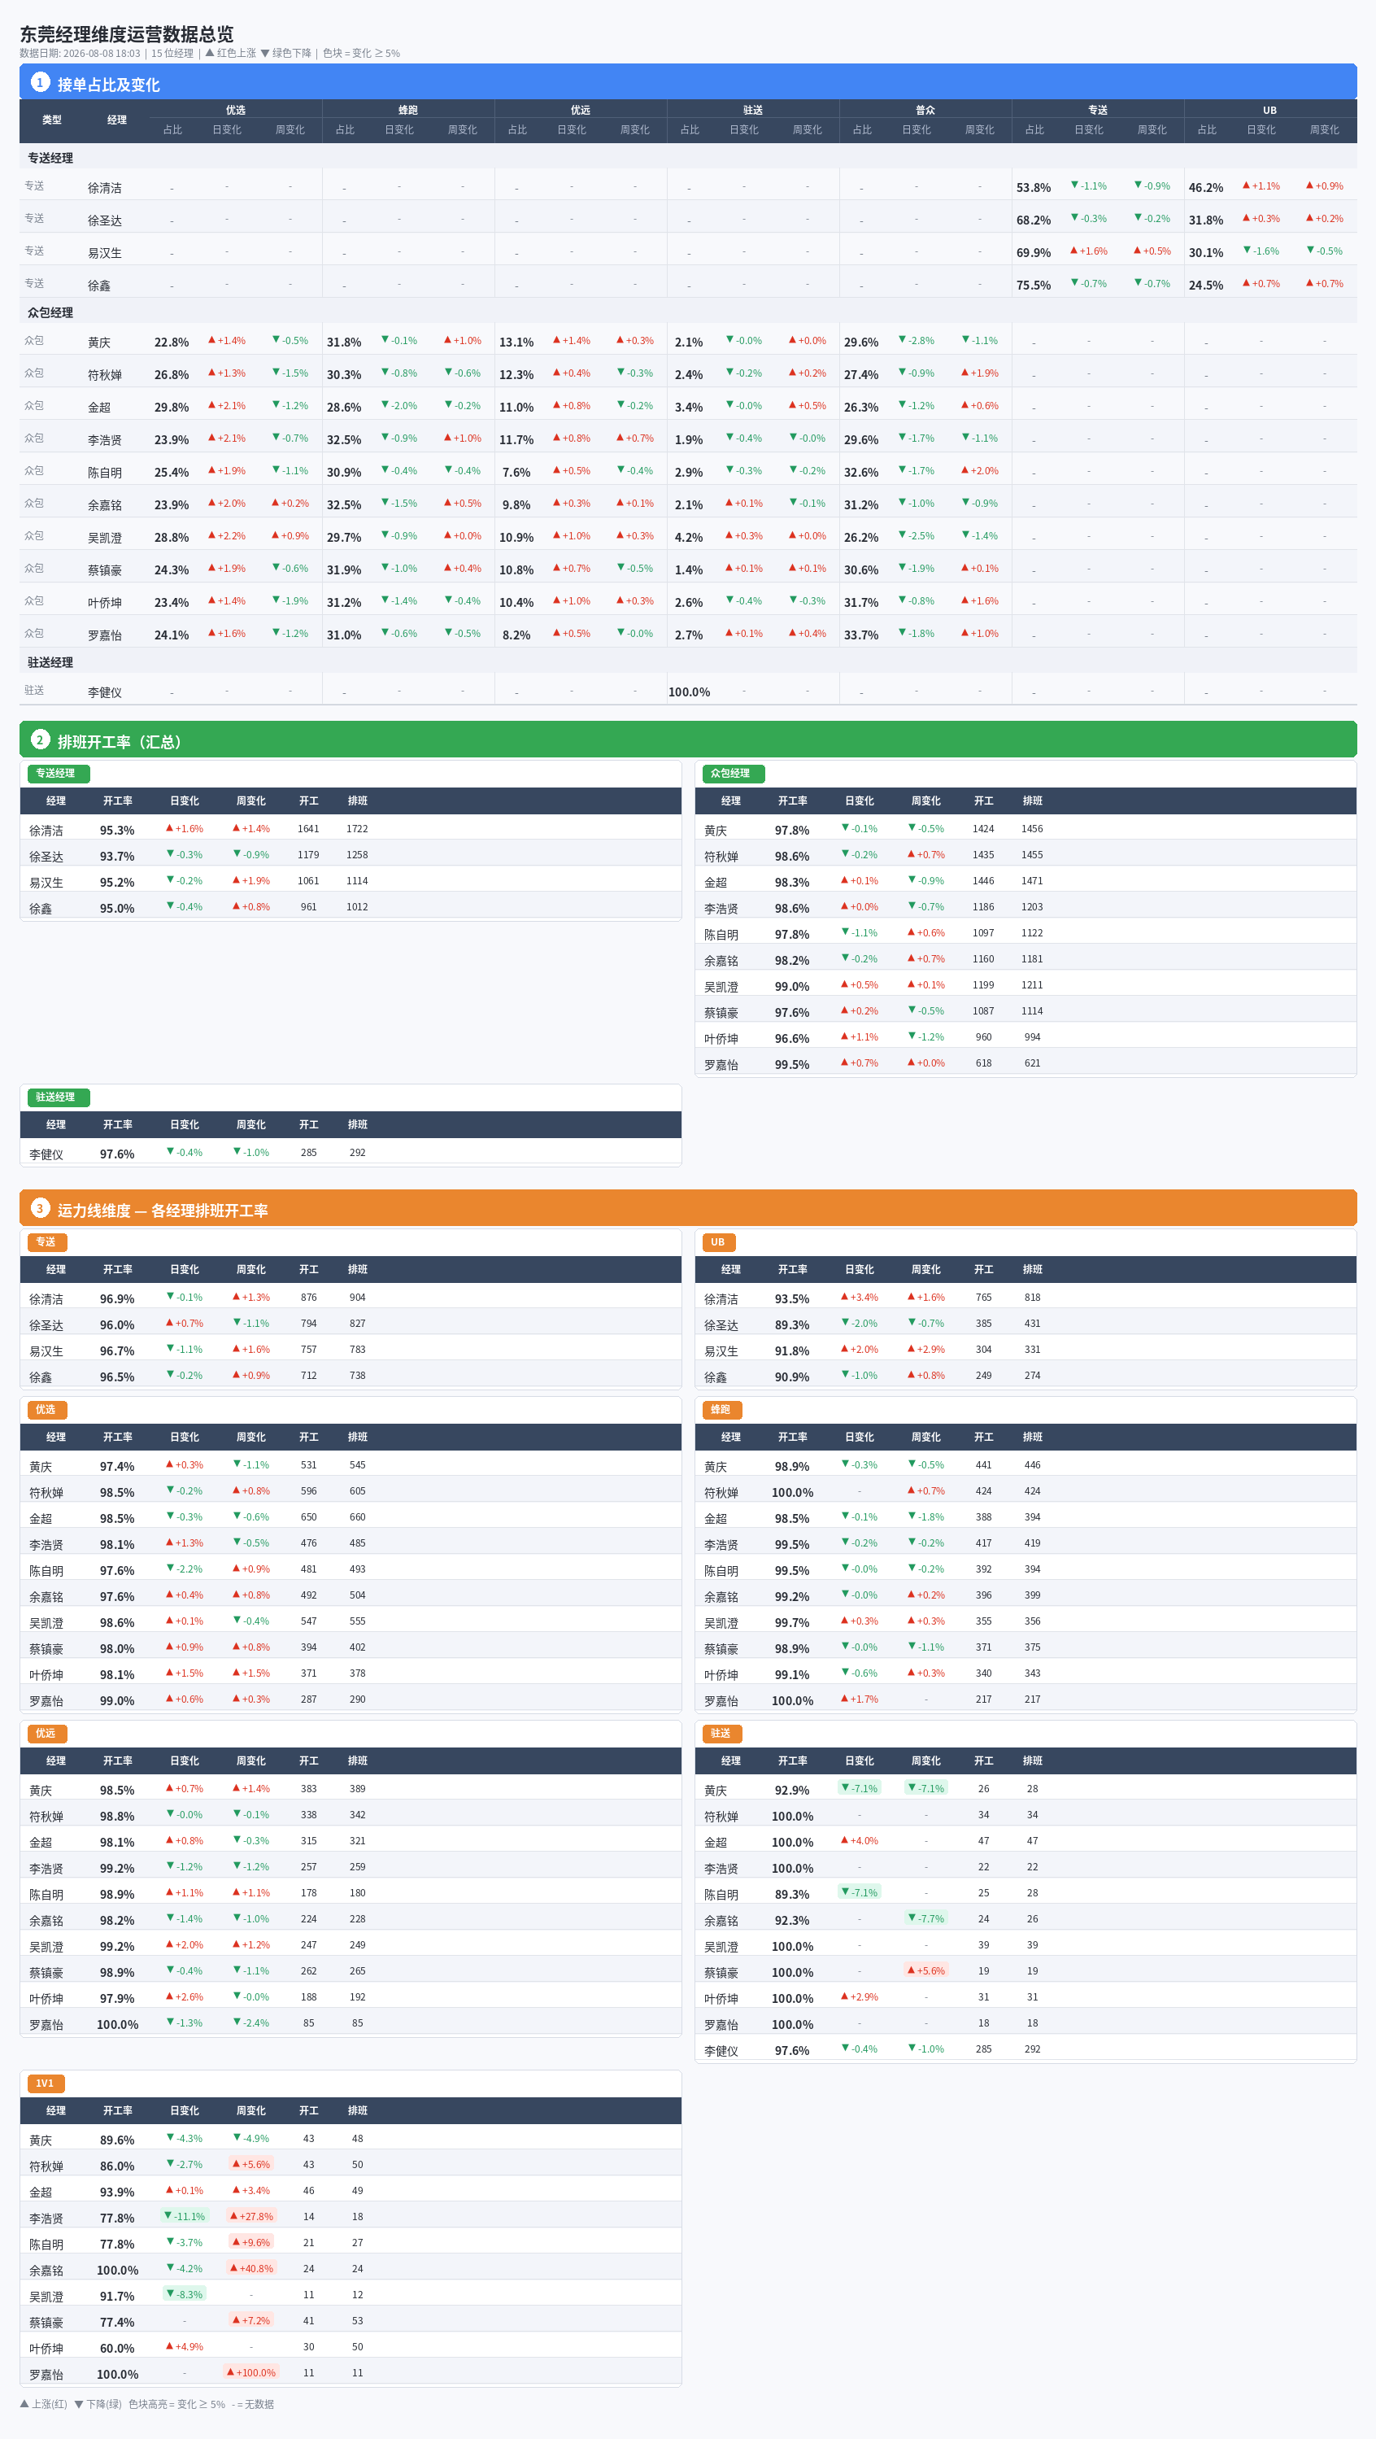The height and width of the screenshot is (2439, 1376).
Task: Click the orange 1V1 tag
Action: tap(46, 2084)
